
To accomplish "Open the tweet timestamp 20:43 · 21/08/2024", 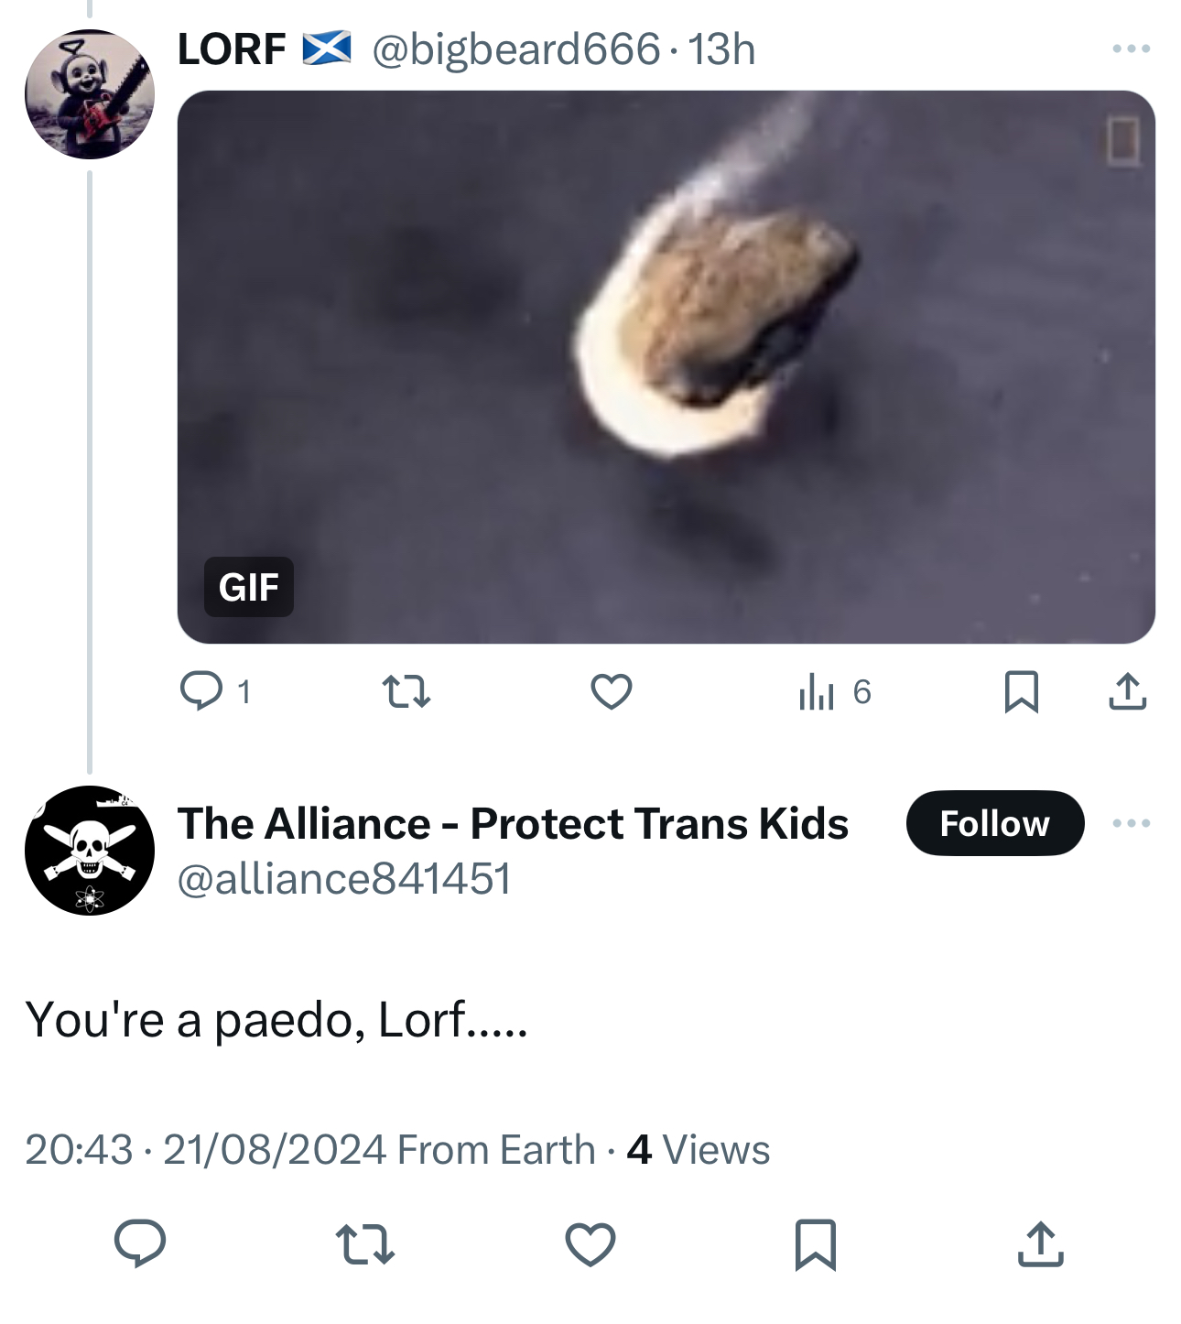I will (206, 1149).
